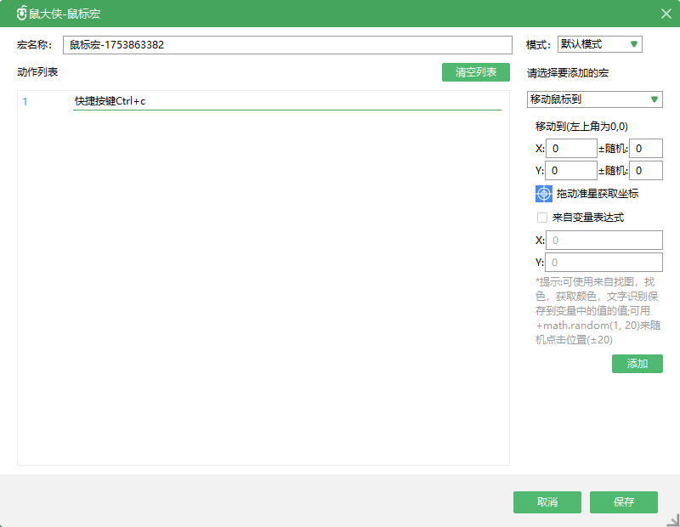Click the 鼠大侠 app logo icon

[21, 14]
